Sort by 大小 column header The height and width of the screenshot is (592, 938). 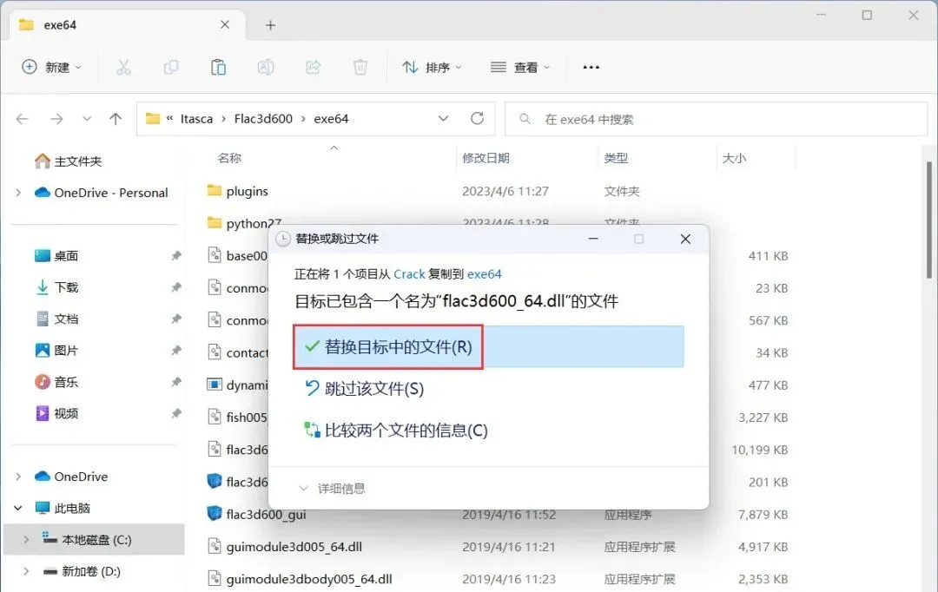coord(734,159)
